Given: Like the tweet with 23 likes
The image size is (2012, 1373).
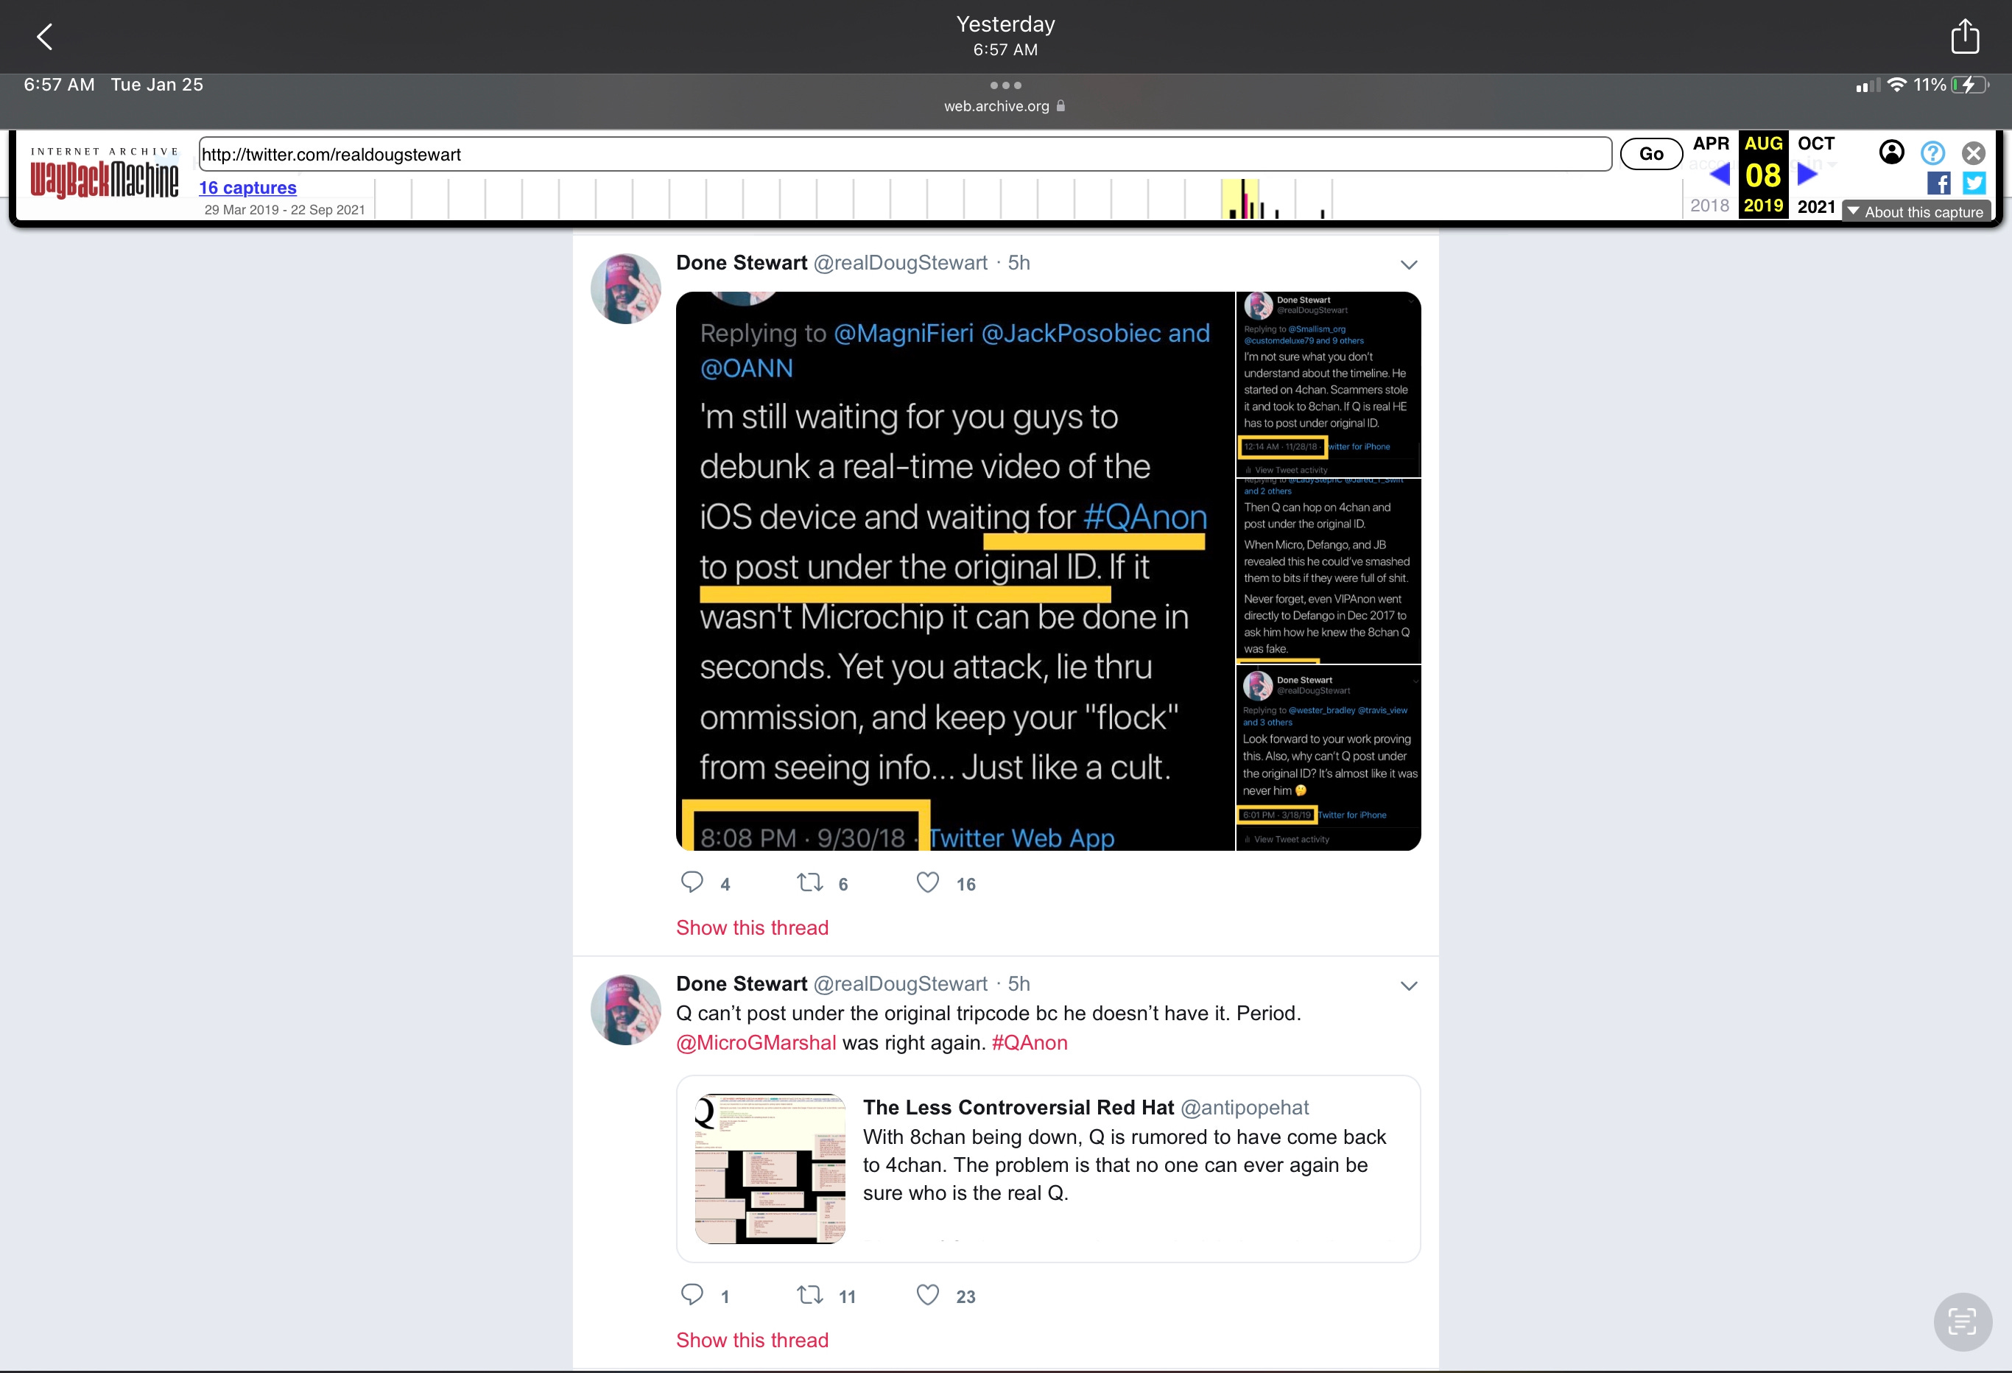Looking at the screenshot, I should [x=927, y=1294].
